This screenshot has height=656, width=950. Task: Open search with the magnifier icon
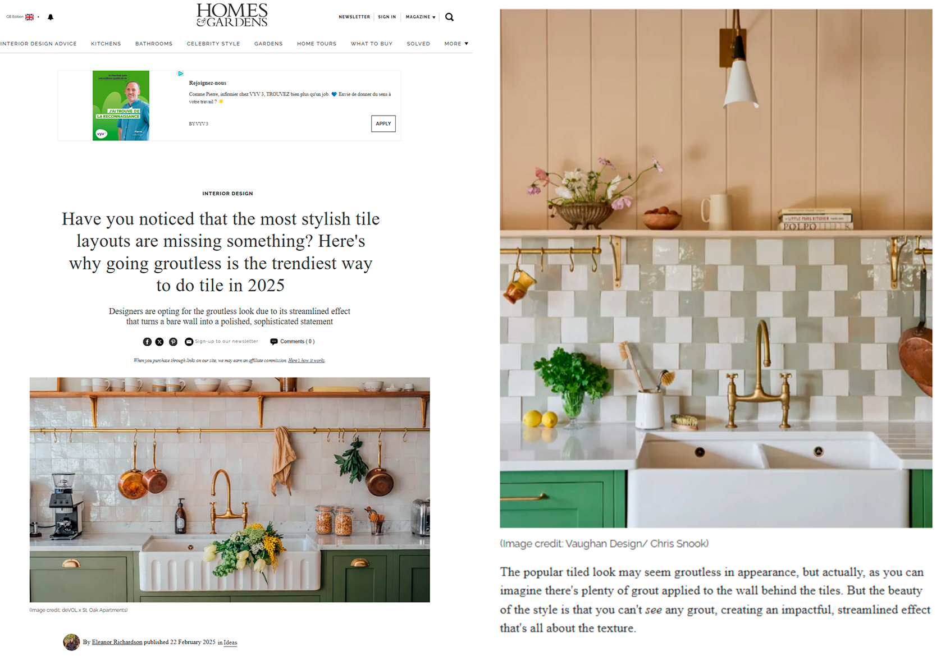(449, 17)
